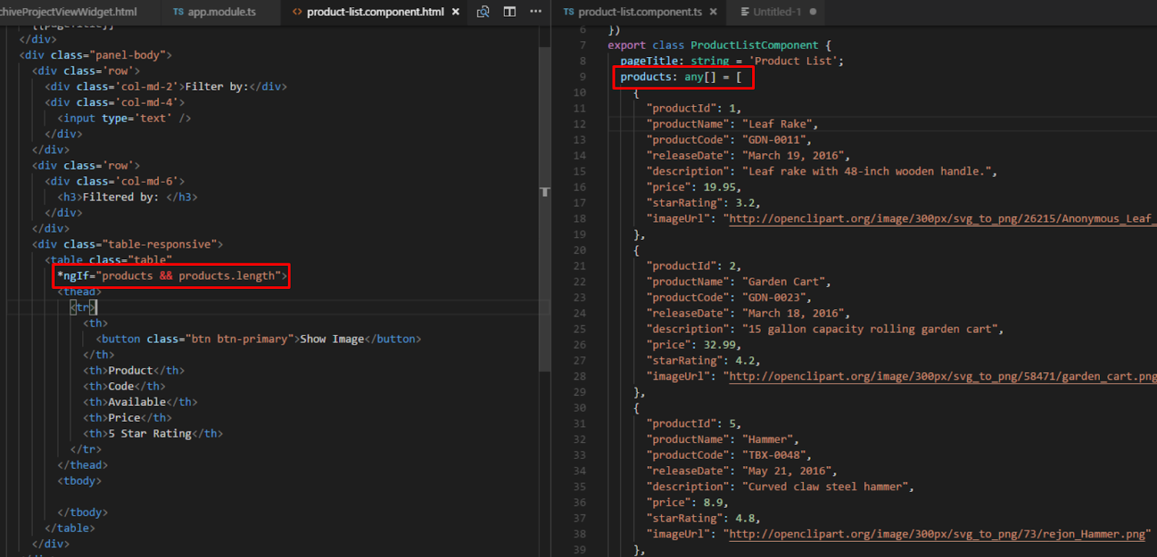Click the 'products: any[] = [' declaration
This screenshot has height=557, width=1157.
click(681, 77)
